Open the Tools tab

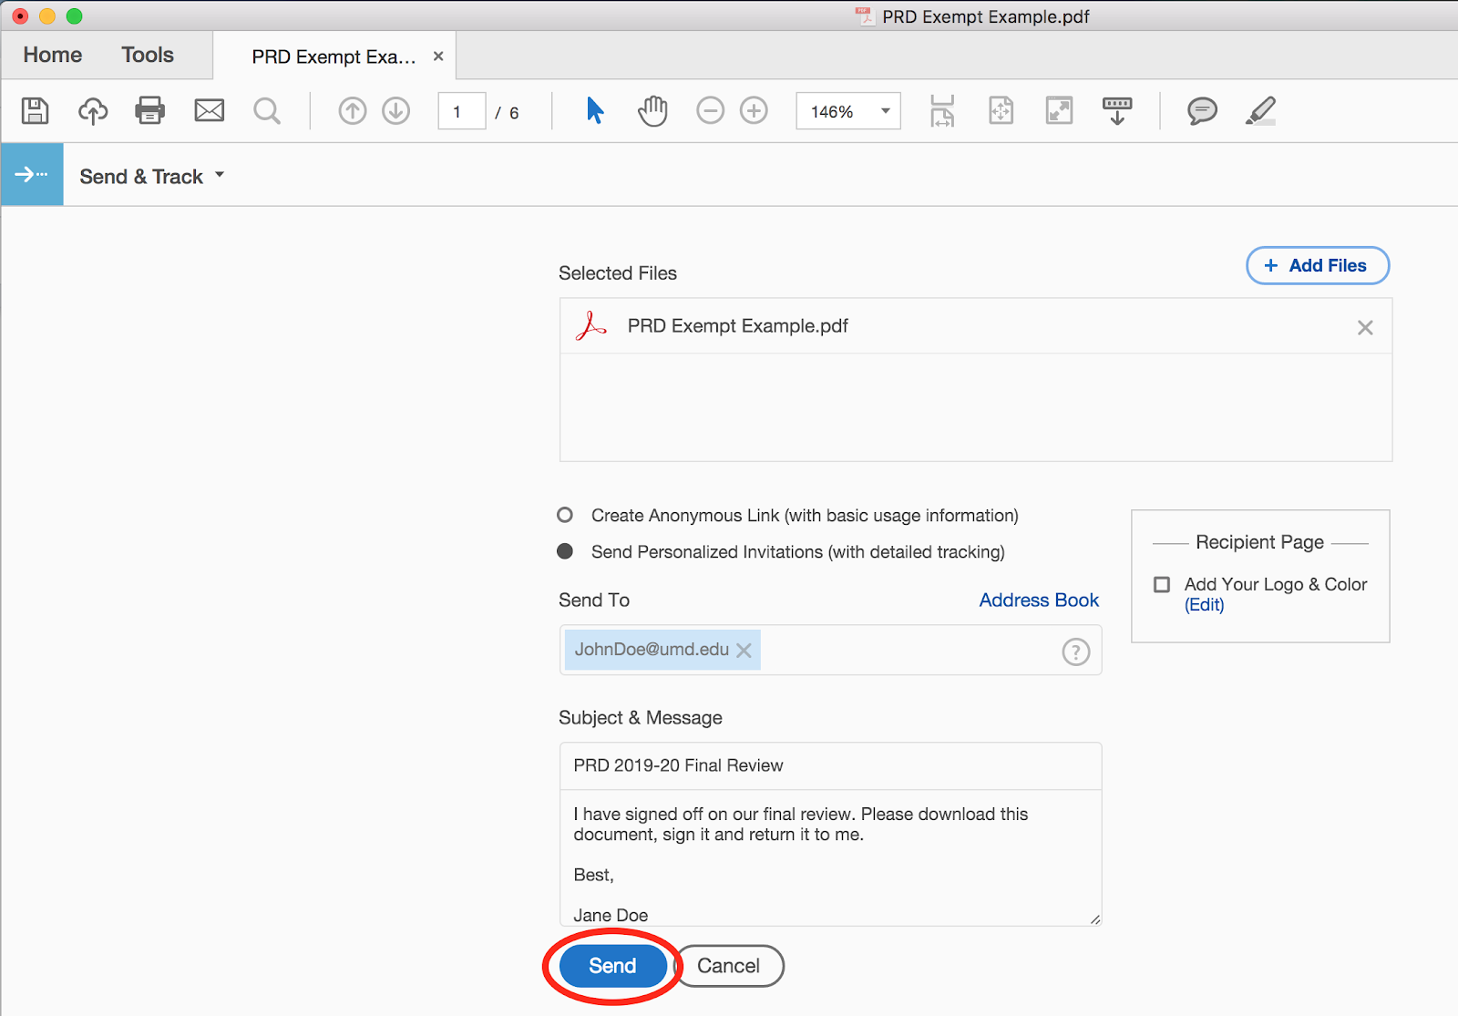(148, 55)
